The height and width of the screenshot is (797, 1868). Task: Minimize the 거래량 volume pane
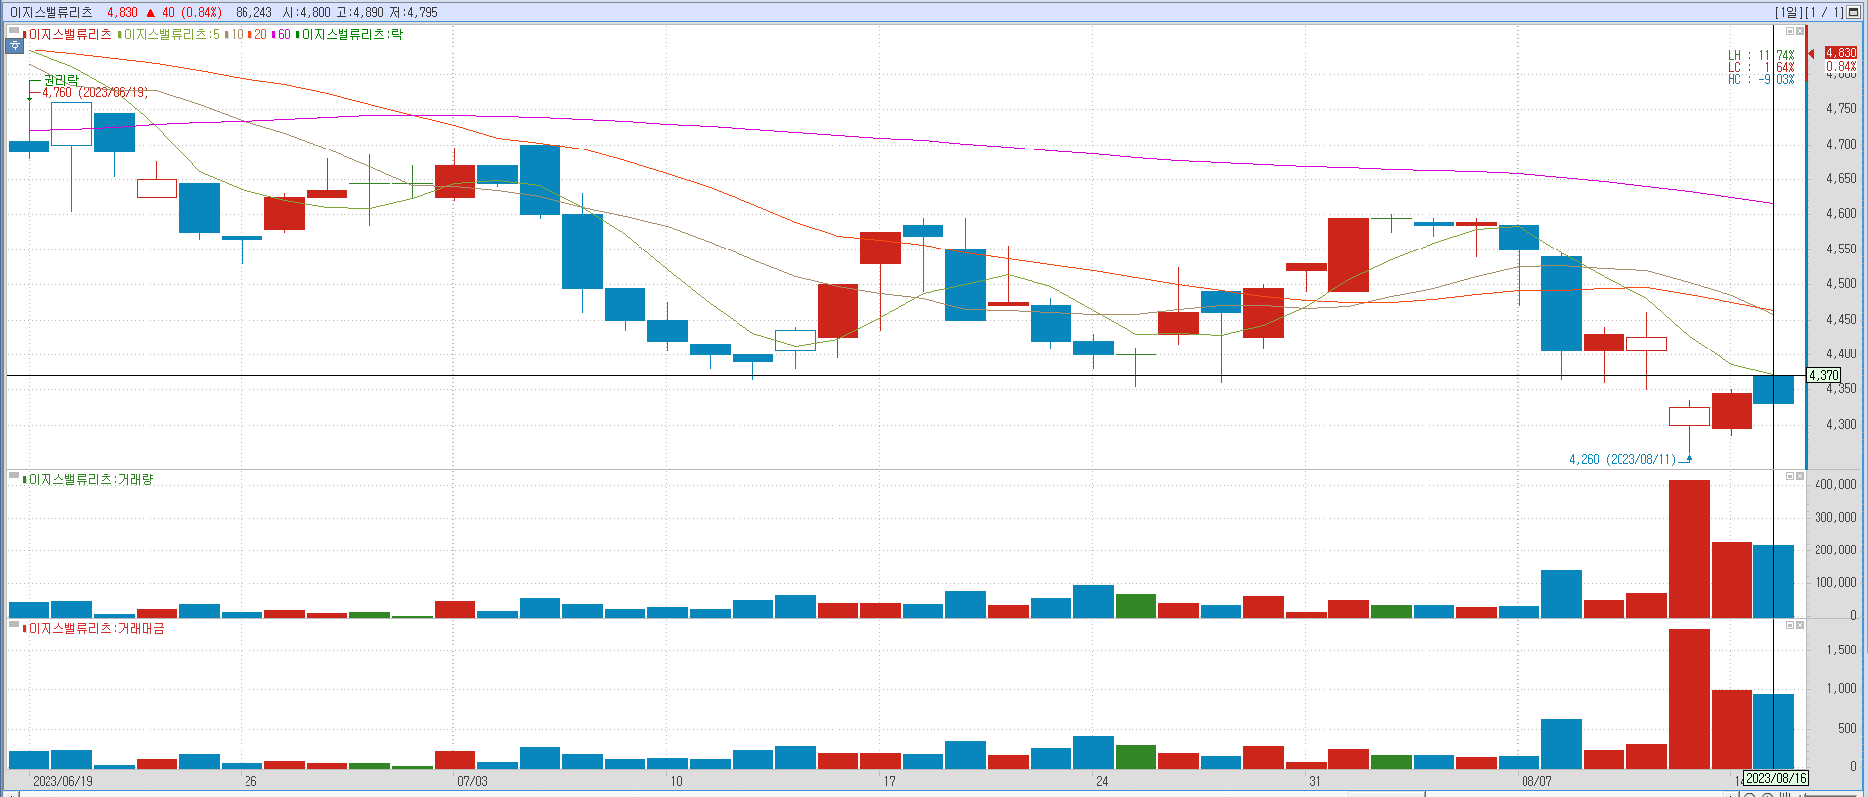click(x=1789, y=476)
